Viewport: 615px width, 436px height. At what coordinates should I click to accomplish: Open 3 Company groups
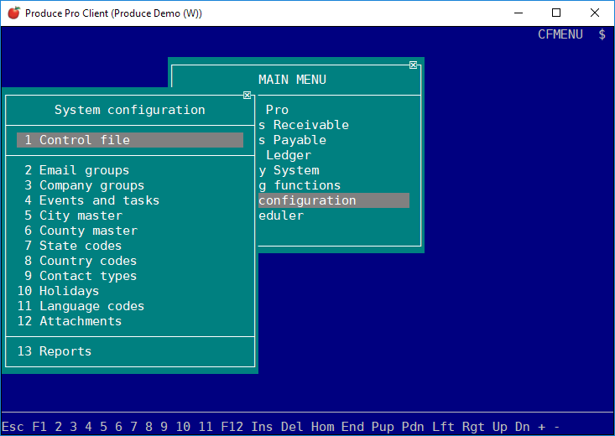(85, 185)
